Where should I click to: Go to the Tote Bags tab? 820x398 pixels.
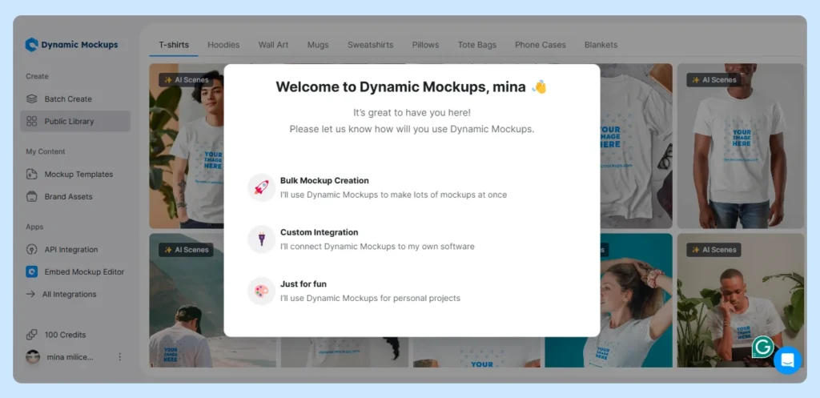[477, 45]
